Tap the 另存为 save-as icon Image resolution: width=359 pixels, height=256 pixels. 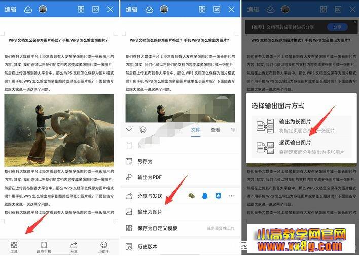pyautogui.click(x=129, y=161)
